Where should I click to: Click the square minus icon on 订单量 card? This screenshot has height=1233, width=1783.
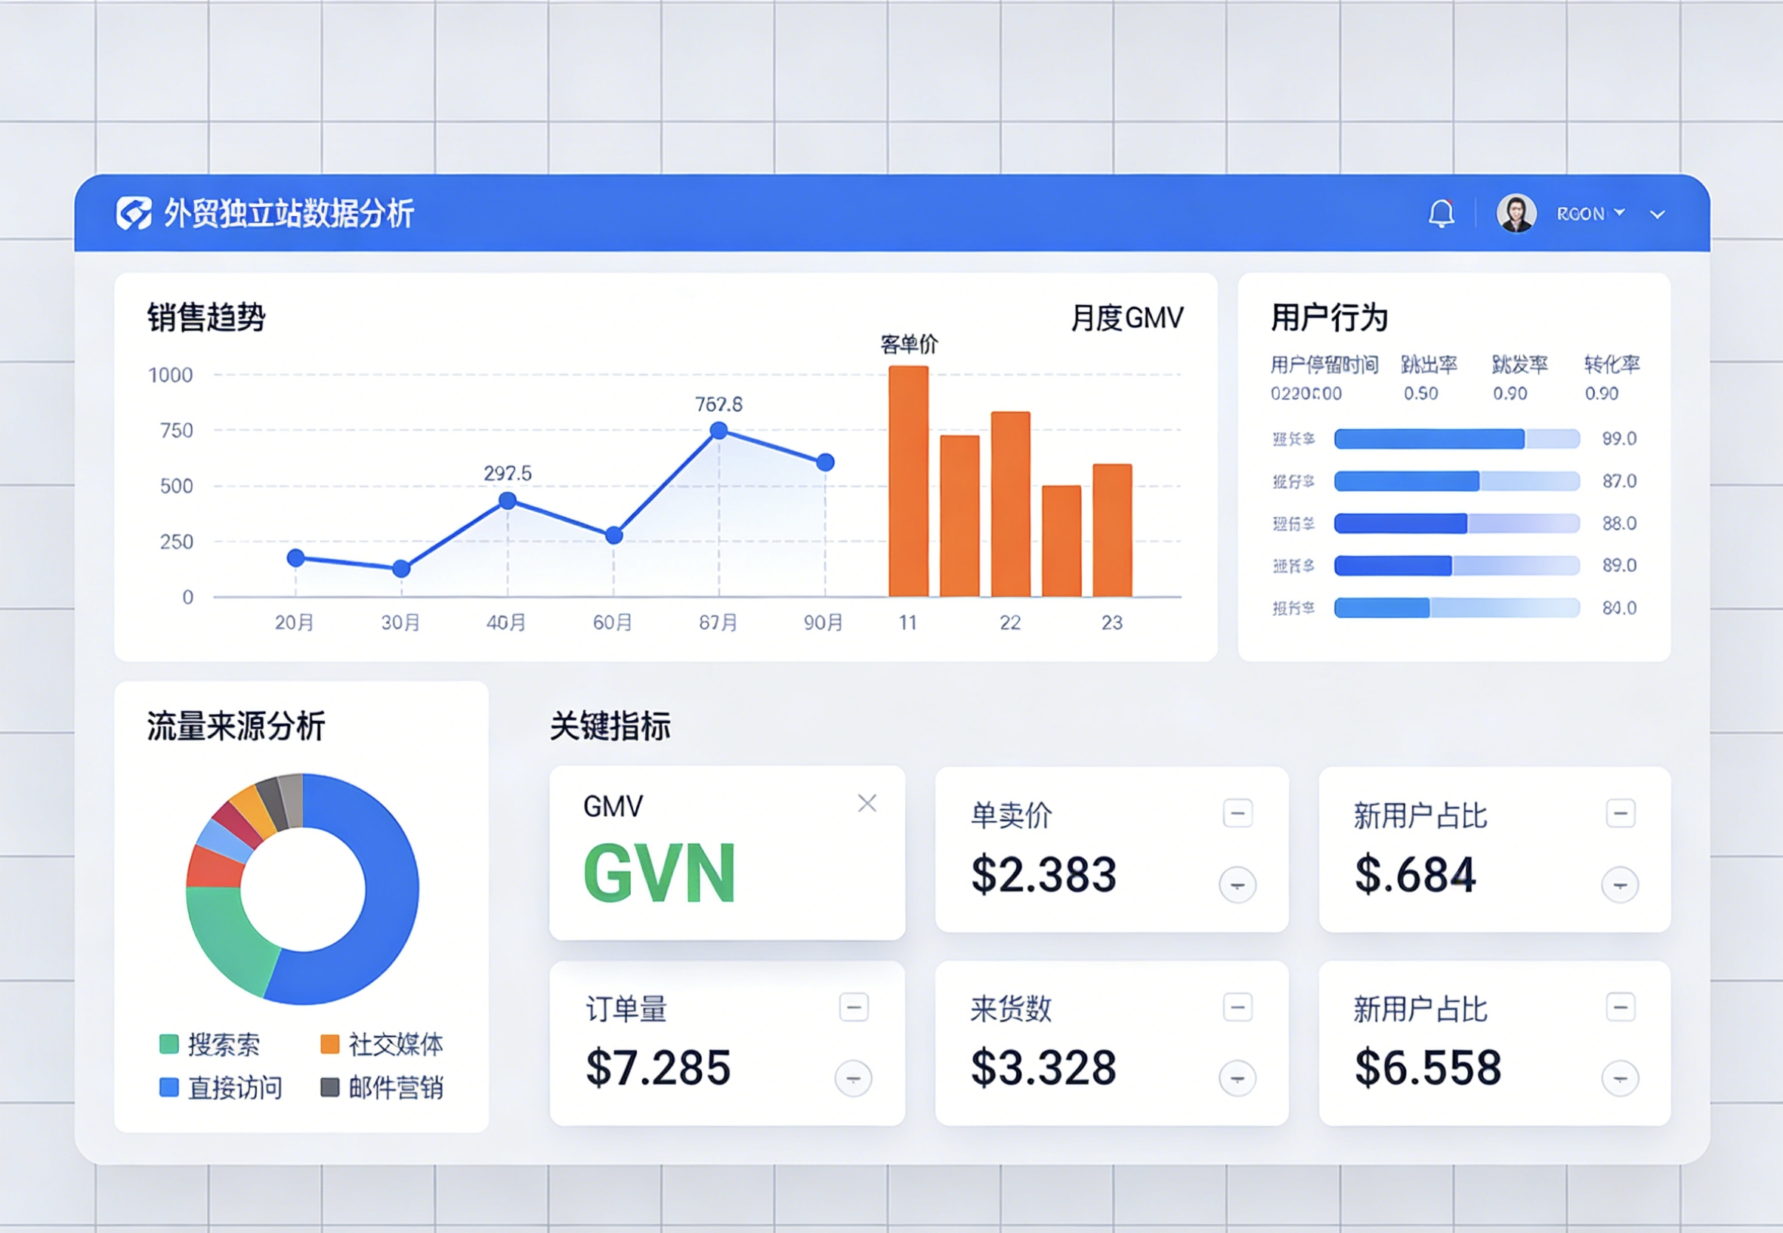854,1007
